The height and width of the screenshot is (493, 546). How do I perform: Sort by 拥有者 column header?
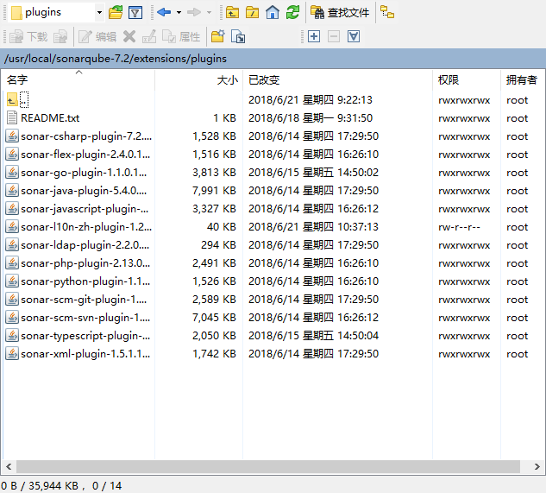(x=521, y=79)
